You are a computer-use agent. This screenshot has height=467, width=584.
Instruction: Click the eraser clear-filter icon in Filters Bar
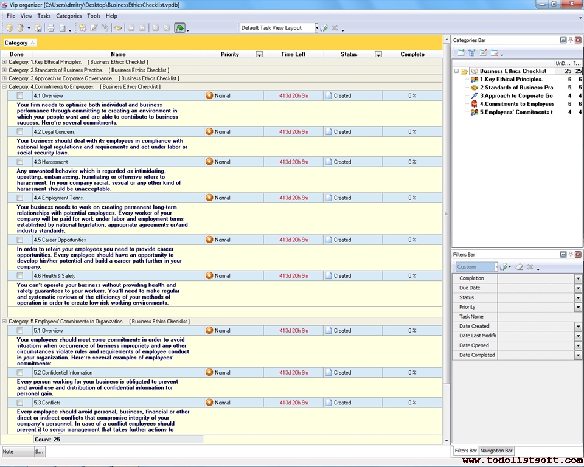click(519, 267)
